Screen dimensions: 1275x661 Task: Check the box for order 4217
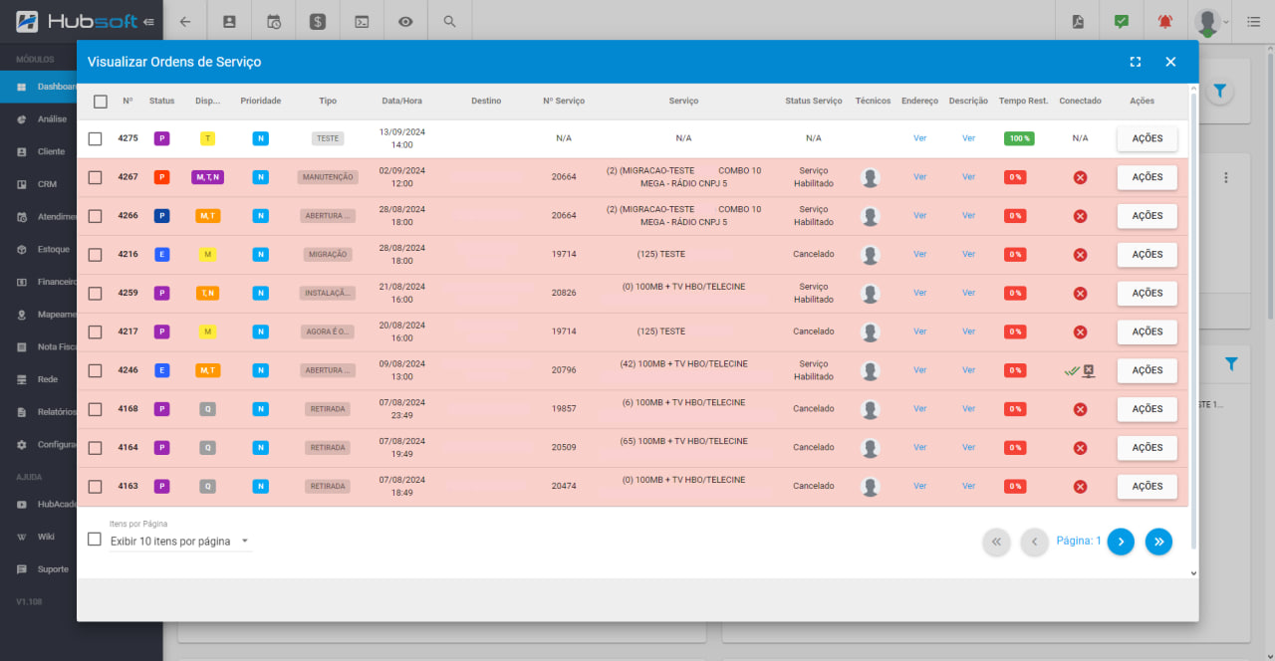click(95, 331)
